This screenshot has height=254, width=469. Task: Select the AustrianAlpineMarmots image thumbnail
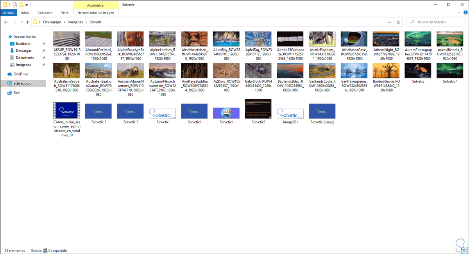pos(131,71)
